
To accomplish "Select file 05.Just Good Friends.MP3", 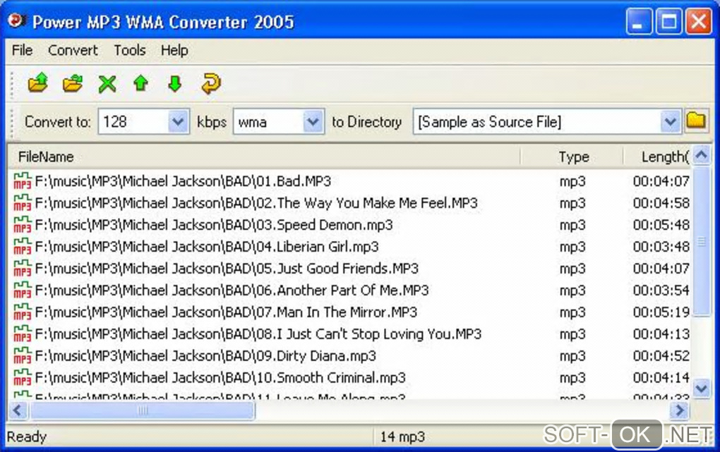I will 227,269.
